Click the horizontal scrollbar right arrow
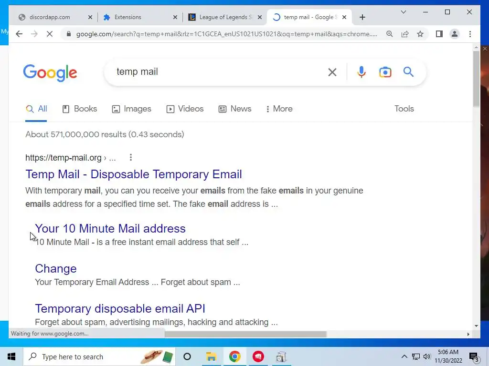489x366 pixels. click(468, 334)
